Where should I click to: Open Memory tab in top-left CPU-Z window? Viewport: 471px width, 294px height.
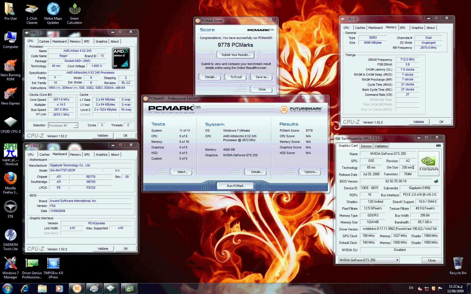pyautogui.click(x=75, y=41)
